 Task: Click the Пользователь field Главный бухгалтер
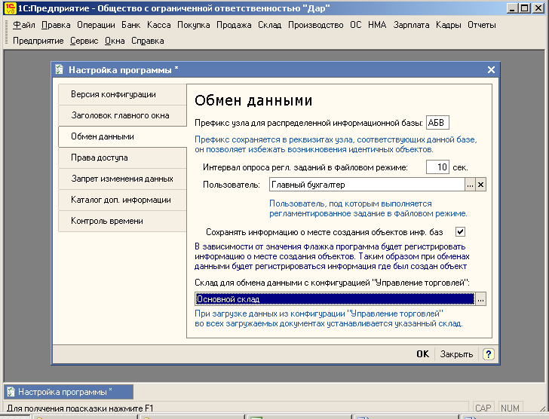point(367,185)
